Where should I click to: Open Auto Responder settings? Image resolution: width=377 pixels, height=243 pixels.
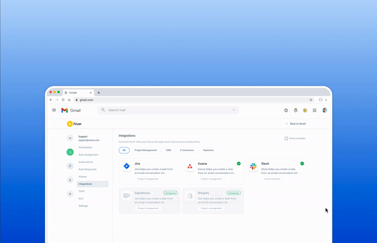click(88, 170)
